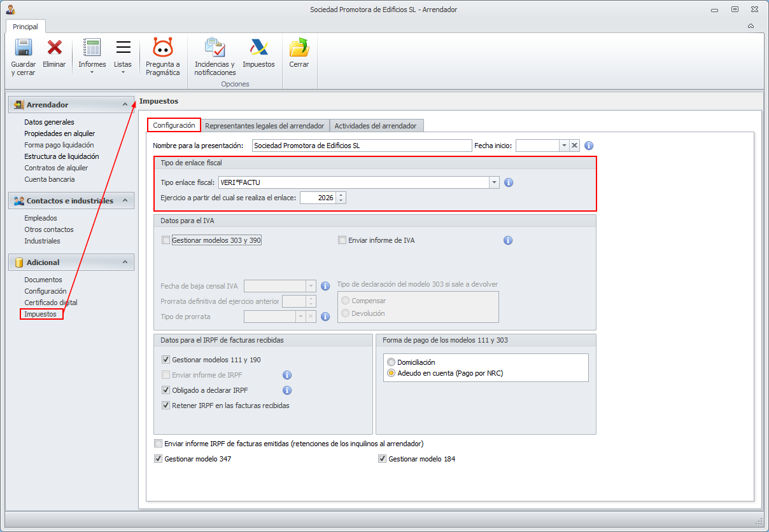The image size is (769, 532).
Task: Select Adeudo en cuenta (Pago por NRC)
Action: click(392, 373)
